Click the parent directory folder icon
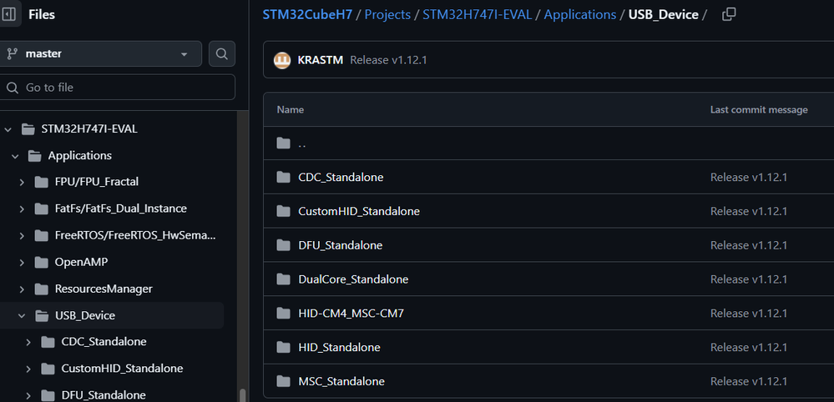 [283, 143]
